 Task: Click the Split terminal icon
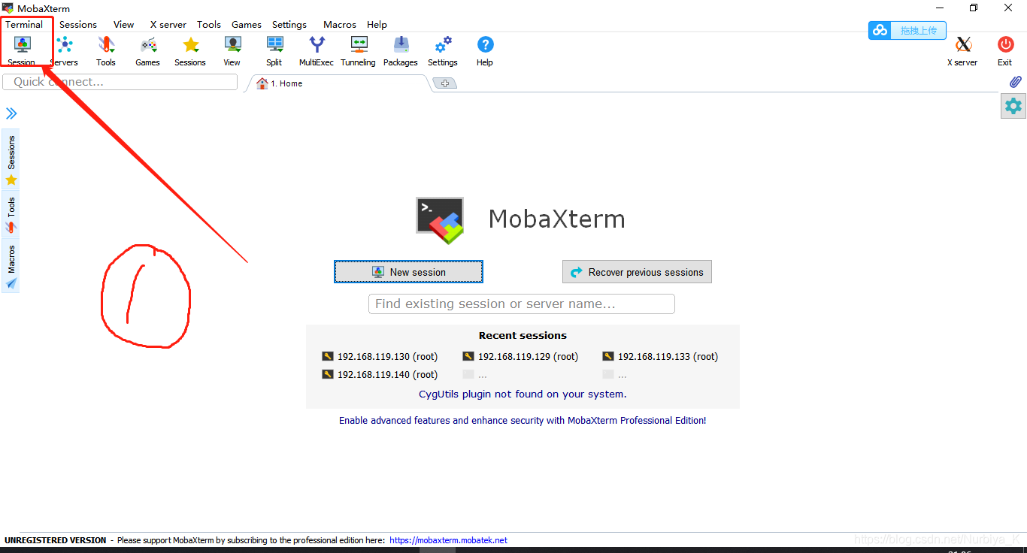(274, 50)
